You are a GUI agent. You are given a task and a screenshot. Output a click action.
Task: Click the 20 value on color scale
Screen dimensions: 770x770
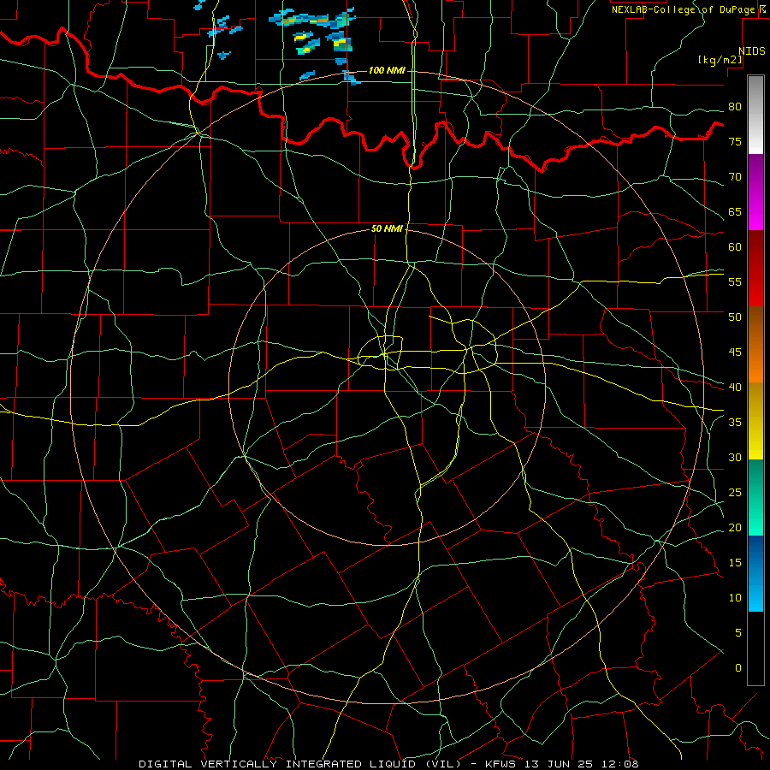coord(735,527)
